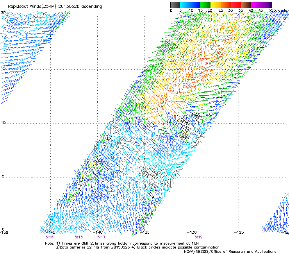Click the latitude label 10
Screen dimensions: 289x254
[x=3, y=122]
